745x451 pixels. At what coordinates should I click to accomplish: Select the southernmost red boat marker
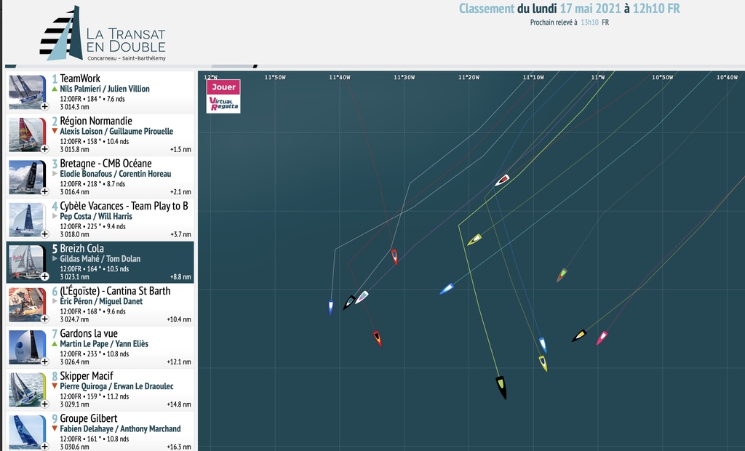click(378, 338)
